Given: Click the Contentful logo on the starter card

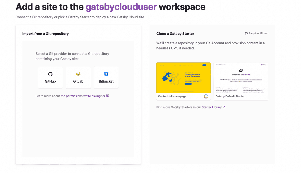Looking at the screenshot, I should pos(206,96).
